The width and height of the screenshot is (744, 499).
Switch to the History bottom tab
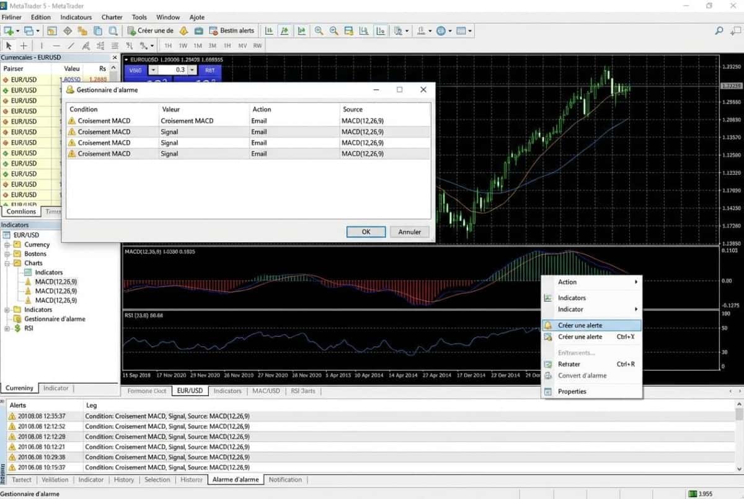(124, 480)
